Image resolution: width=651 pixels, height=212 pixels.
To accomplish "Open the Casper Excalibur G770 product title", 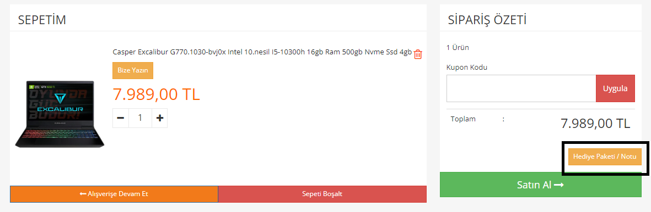I will [262, 52].
